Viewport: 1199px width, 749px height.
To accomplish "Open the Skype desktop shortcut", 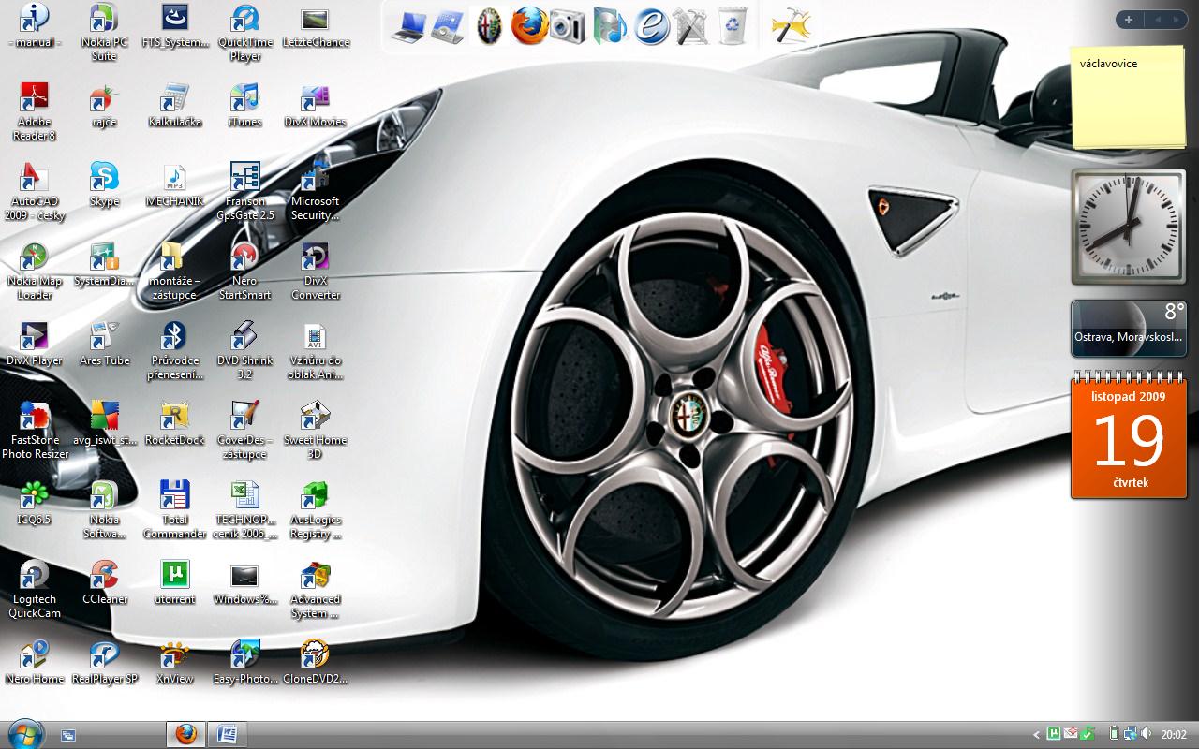I will click(104, 177).
